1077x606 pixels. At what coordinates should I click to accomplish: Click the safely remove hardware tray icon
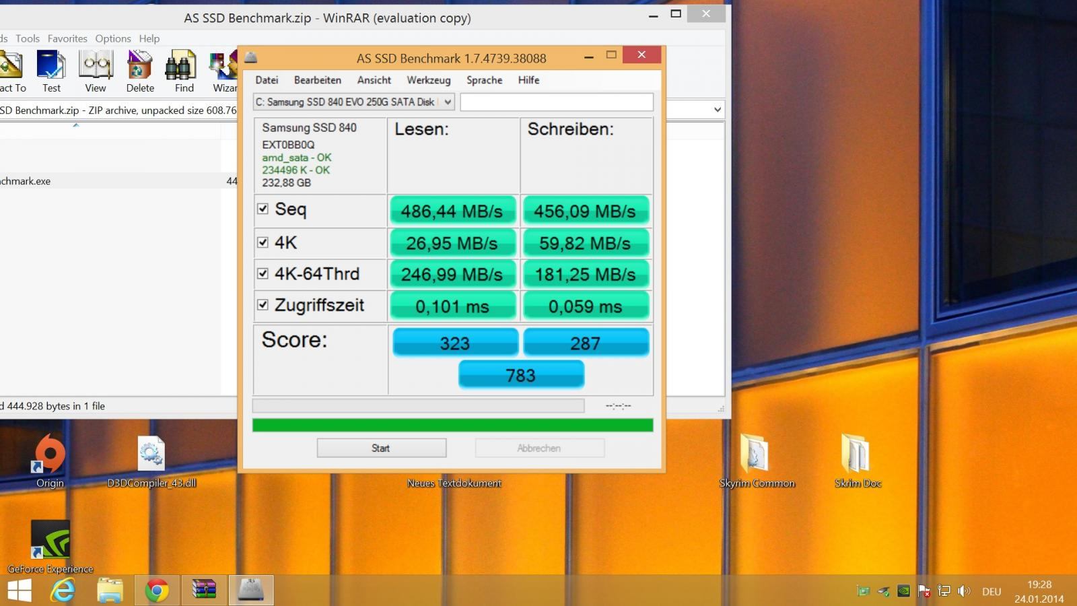coord(883,591)
